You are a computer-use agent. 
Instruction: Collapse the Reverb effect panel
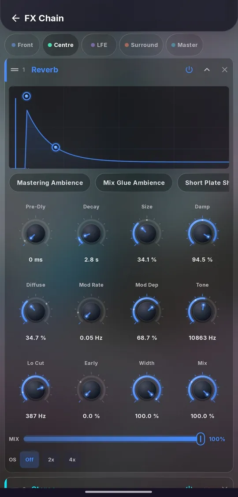click(207, 70)
